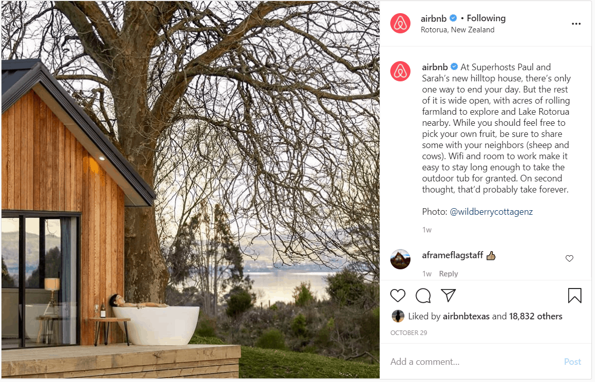This screenshot has width=595, height=382.
Task: Click the airbnb logo avatar in the header
Action: click(x=400, y=23)
